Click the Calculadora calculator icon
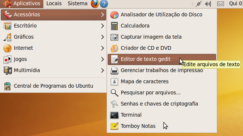Screen dimensions: 243x136 click(x=114, y=26)
